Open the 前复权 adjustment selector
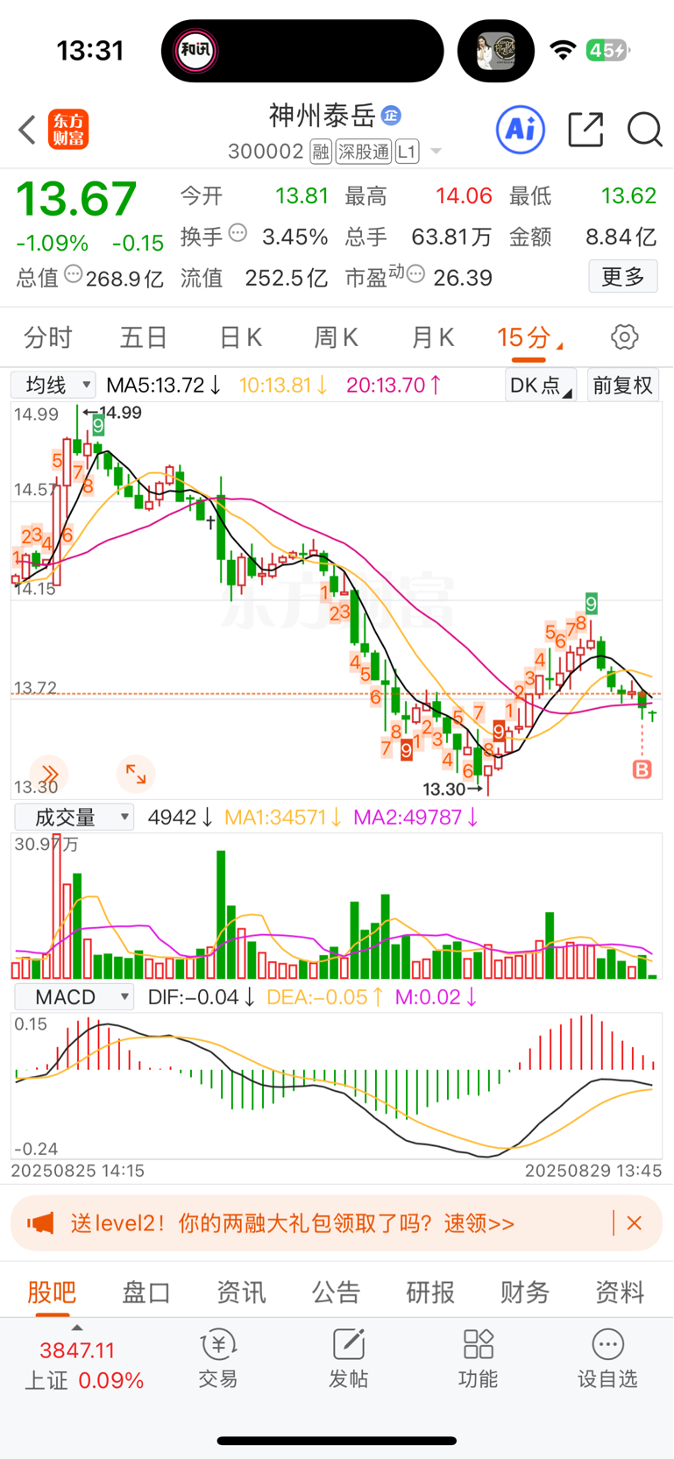The width and height of the screenshot is (674, 1459). [x=623, y=385]
